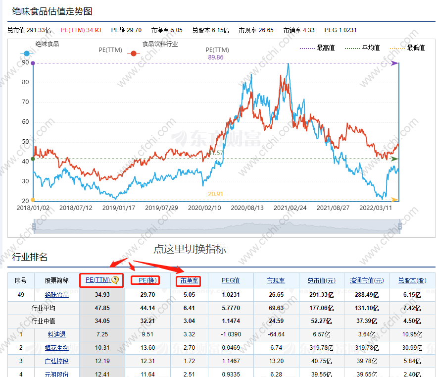The width and height of the screenshot is (437, 377).
Task: Sort table by PE(静) column header
Action: coord(147,280)
